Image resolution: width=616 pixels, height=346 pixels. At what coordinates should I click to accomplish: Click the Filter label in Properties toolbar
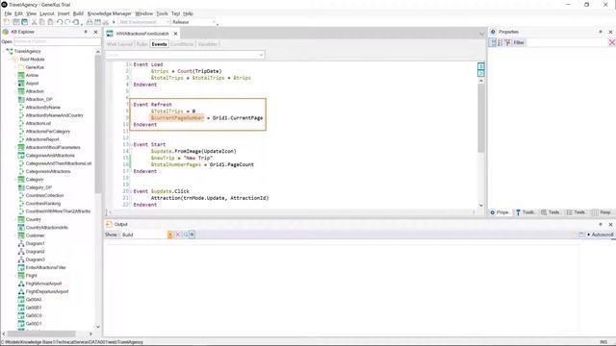pyautogui.click(x=519, y=42)
